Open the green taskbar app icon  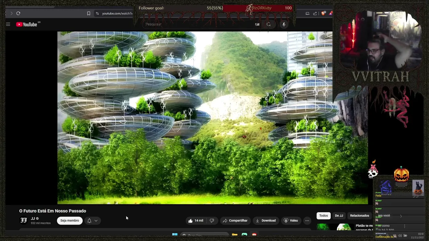pyautogui.click(x=244, y=235)
